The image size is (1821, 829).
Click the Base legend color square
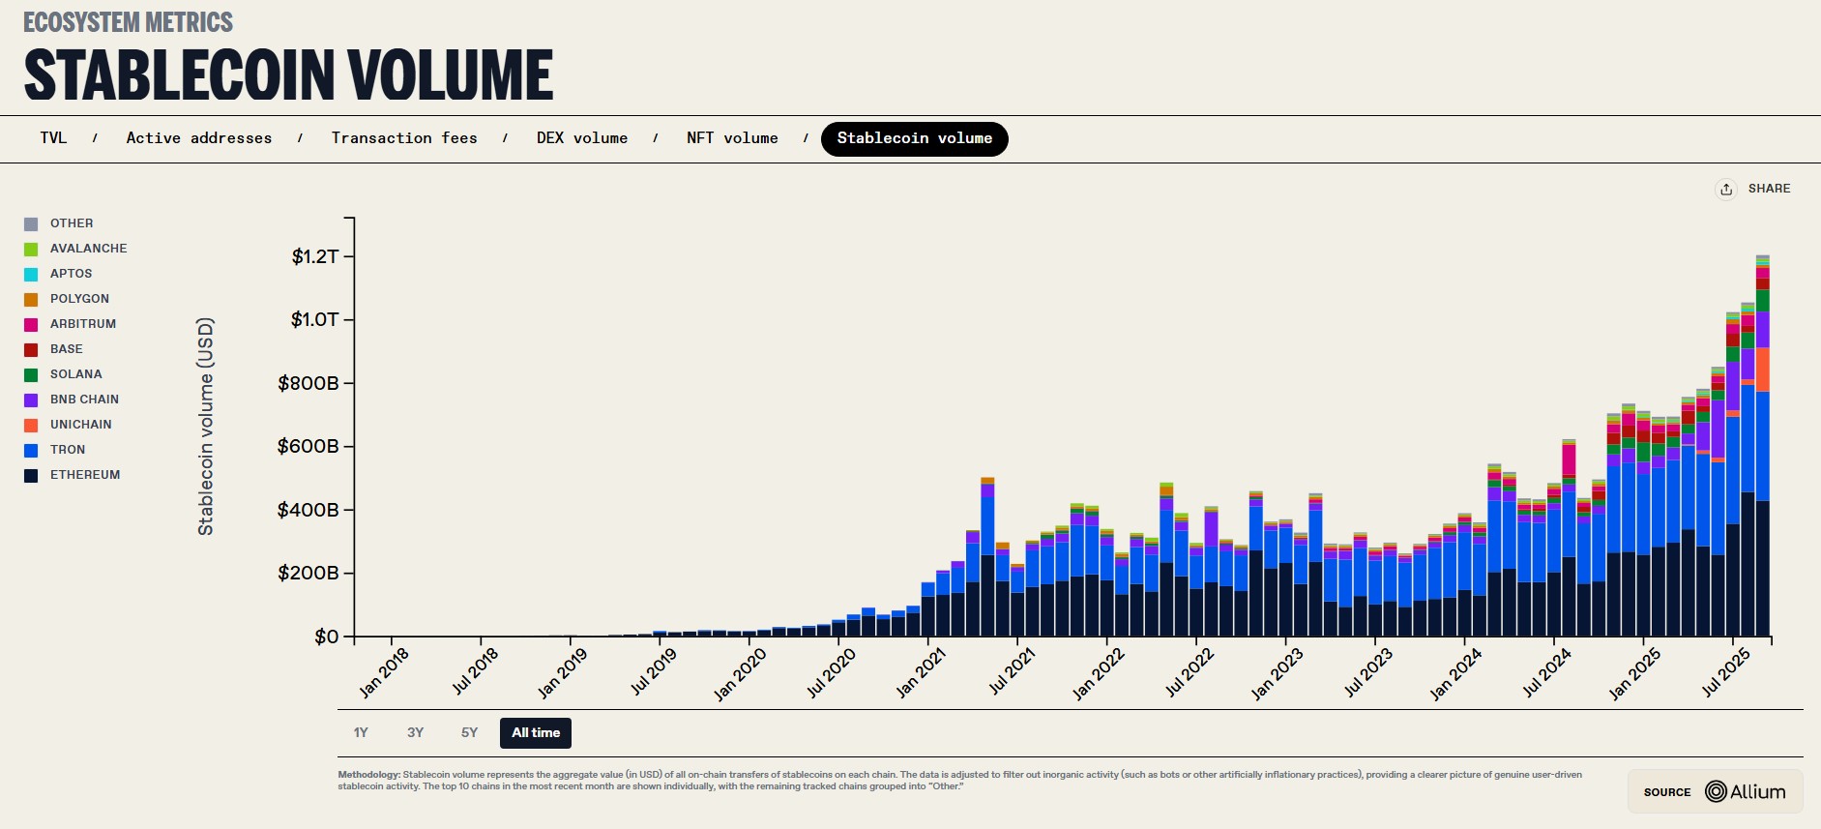click(x=31, y=349)
